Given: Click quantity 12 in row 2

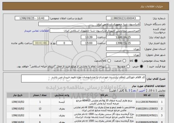Looking at the screenshot, I should pos(40,108).
